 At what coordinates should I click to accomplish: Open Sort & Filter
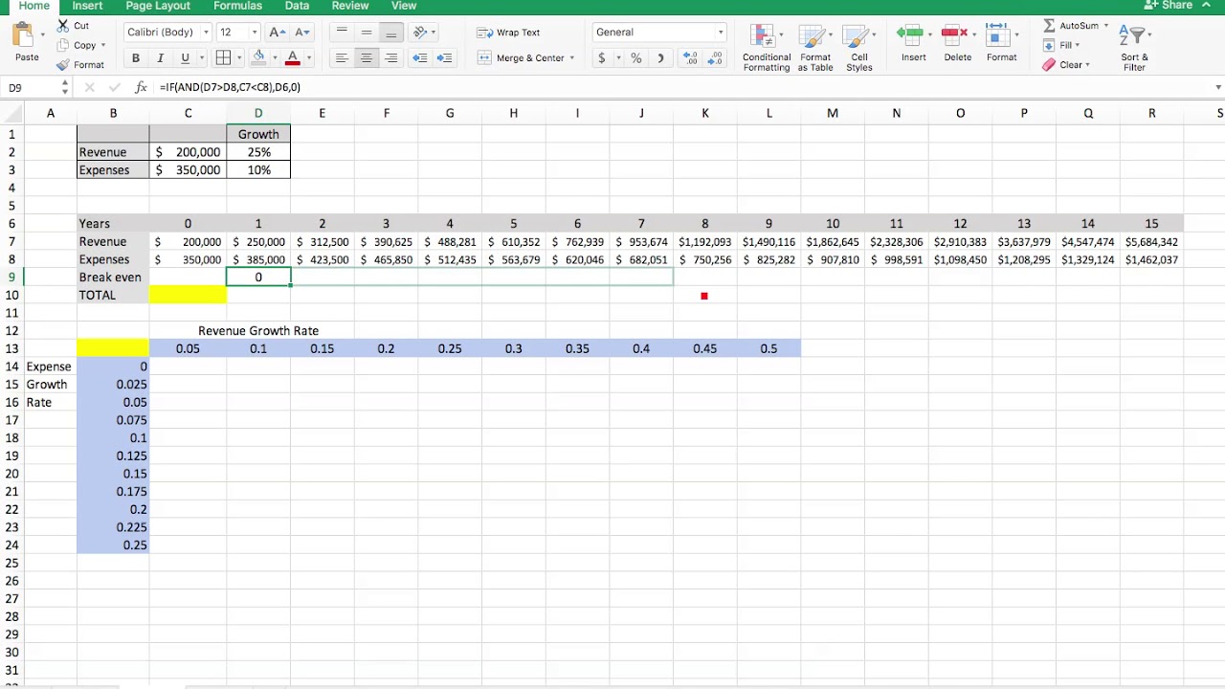tap(1135, 48)
